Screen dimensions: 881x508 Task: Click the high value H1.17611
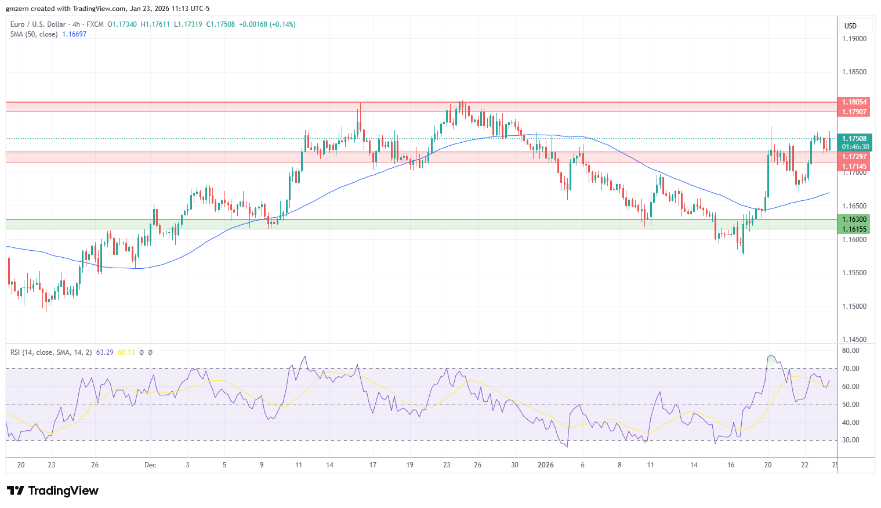155,24
